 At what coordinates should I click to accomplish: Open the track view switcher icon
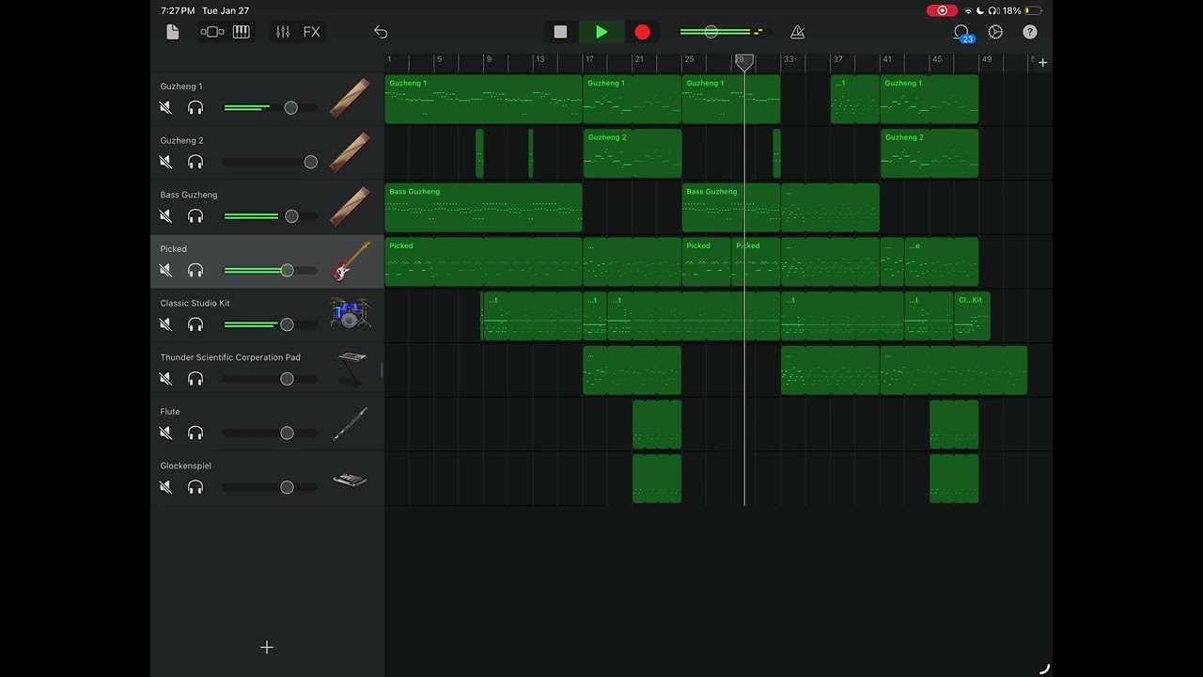212,32
